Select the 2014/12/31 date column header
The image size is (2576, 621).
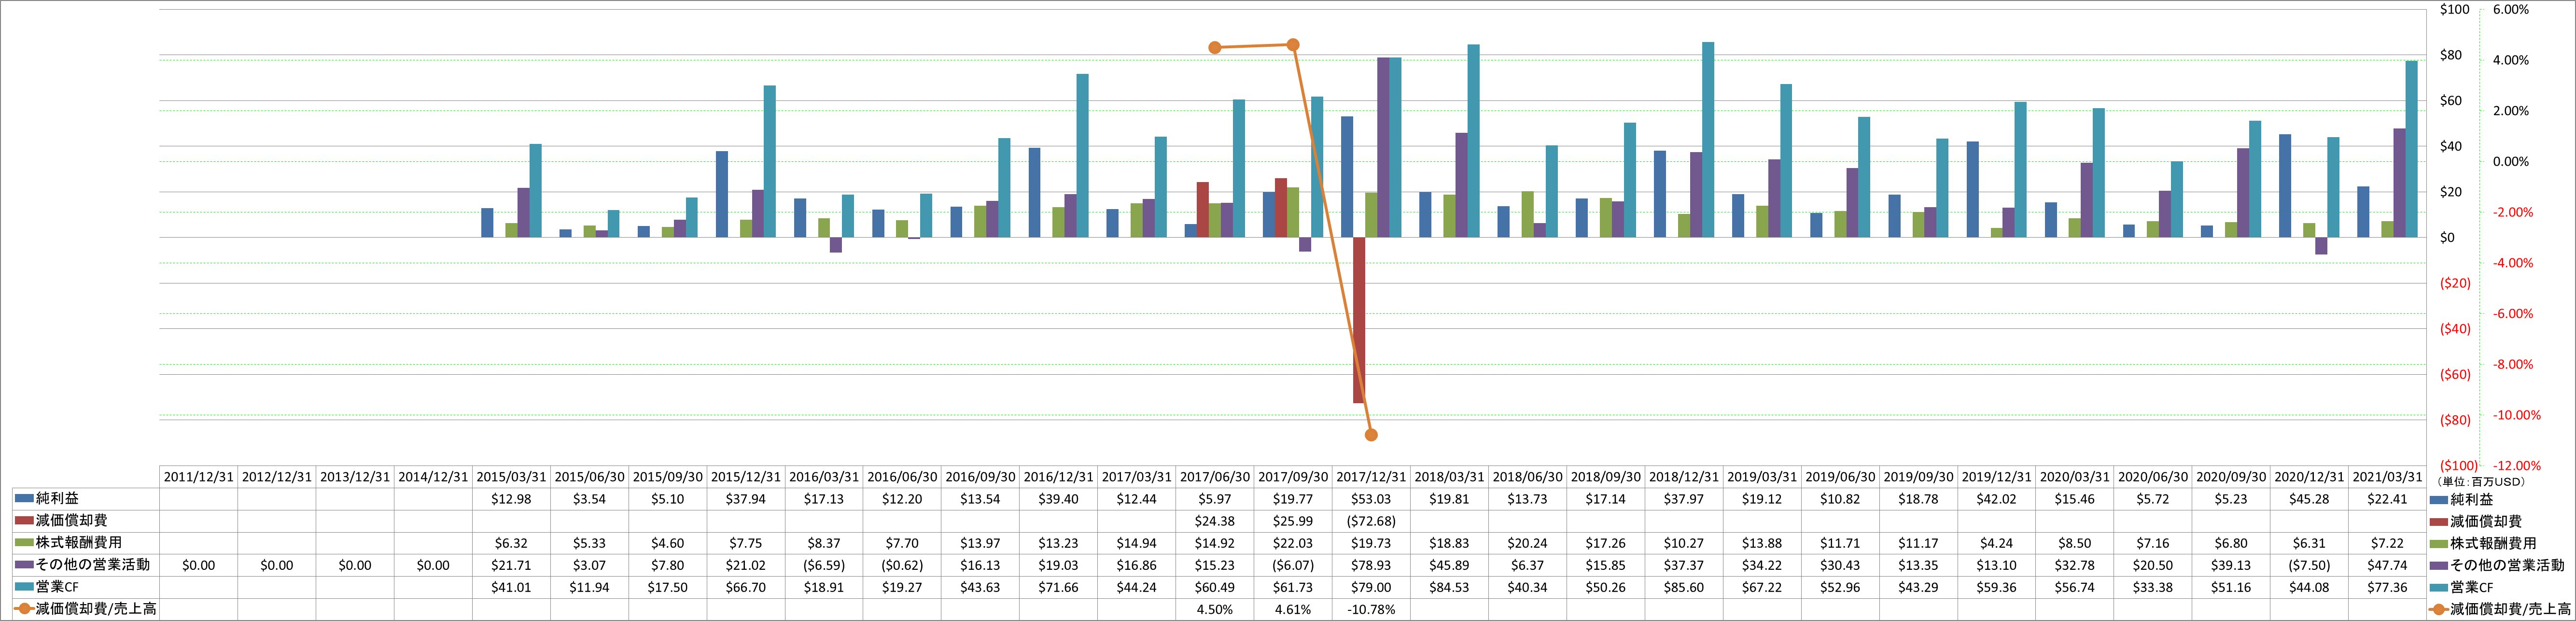433,477
